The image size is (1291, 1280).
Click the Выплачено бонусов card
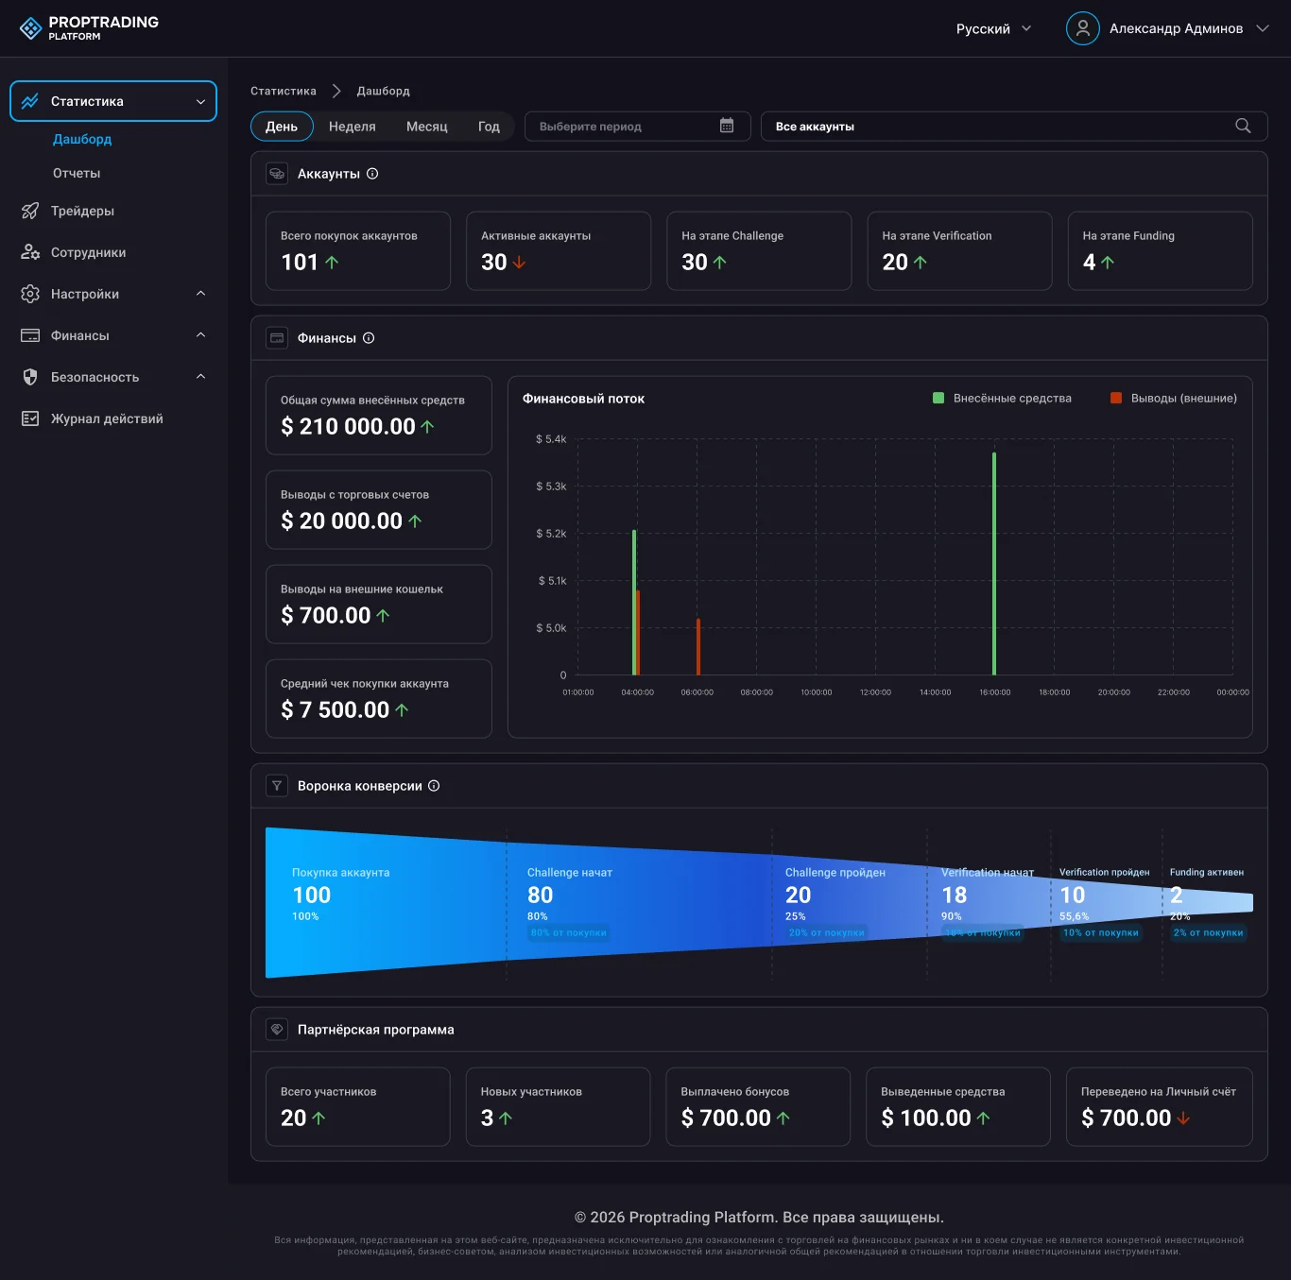click(x=758, y=1107)
